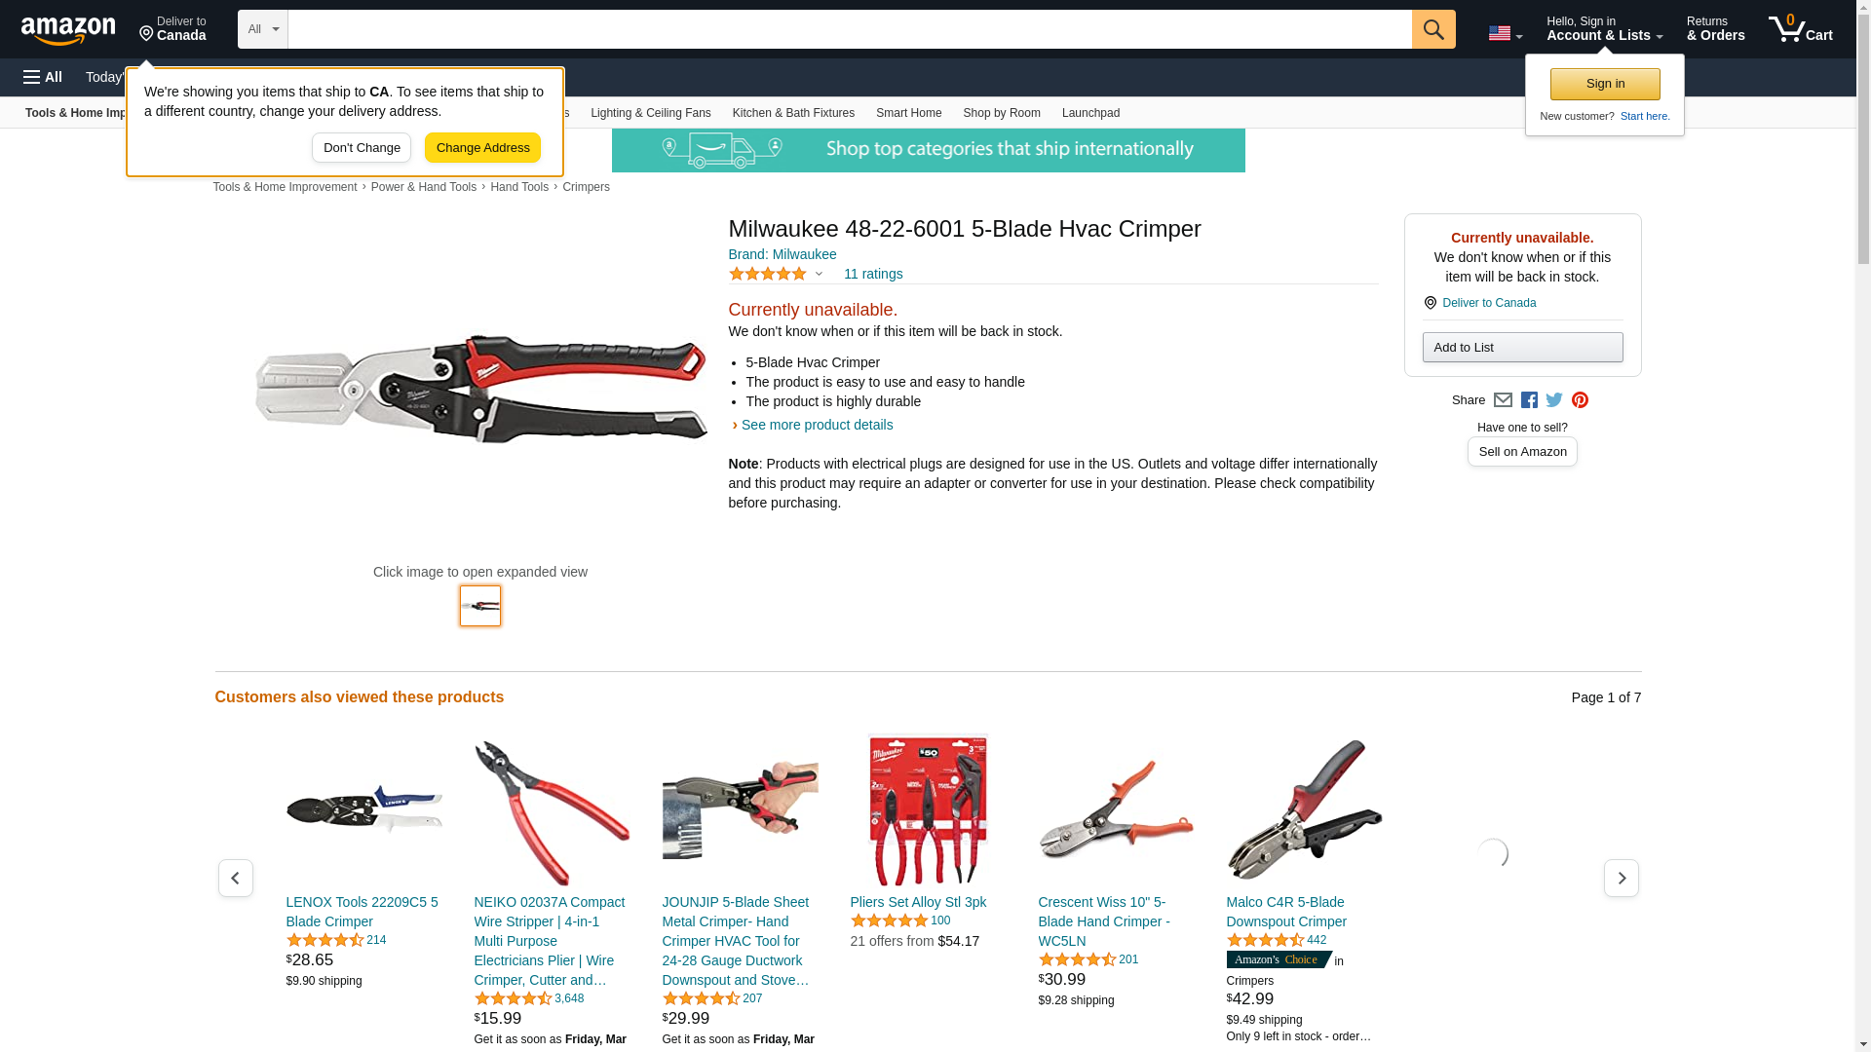1871x1052 pixels.
Task: Open the 11 ratings link
Action: click(x=873, y=274)
